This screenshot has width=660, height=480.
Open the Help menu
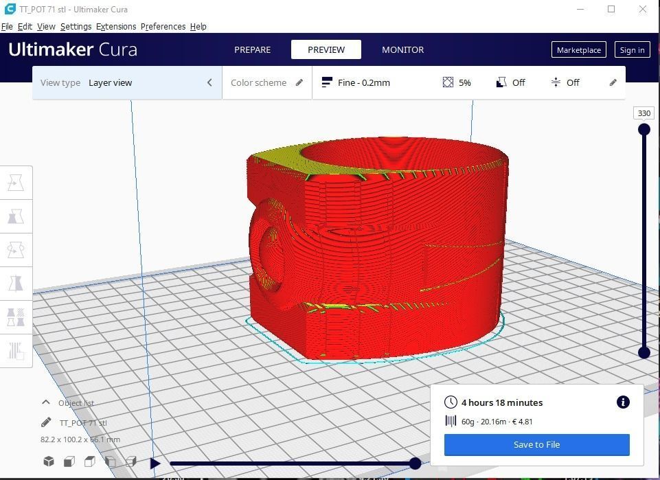[198, 27]
